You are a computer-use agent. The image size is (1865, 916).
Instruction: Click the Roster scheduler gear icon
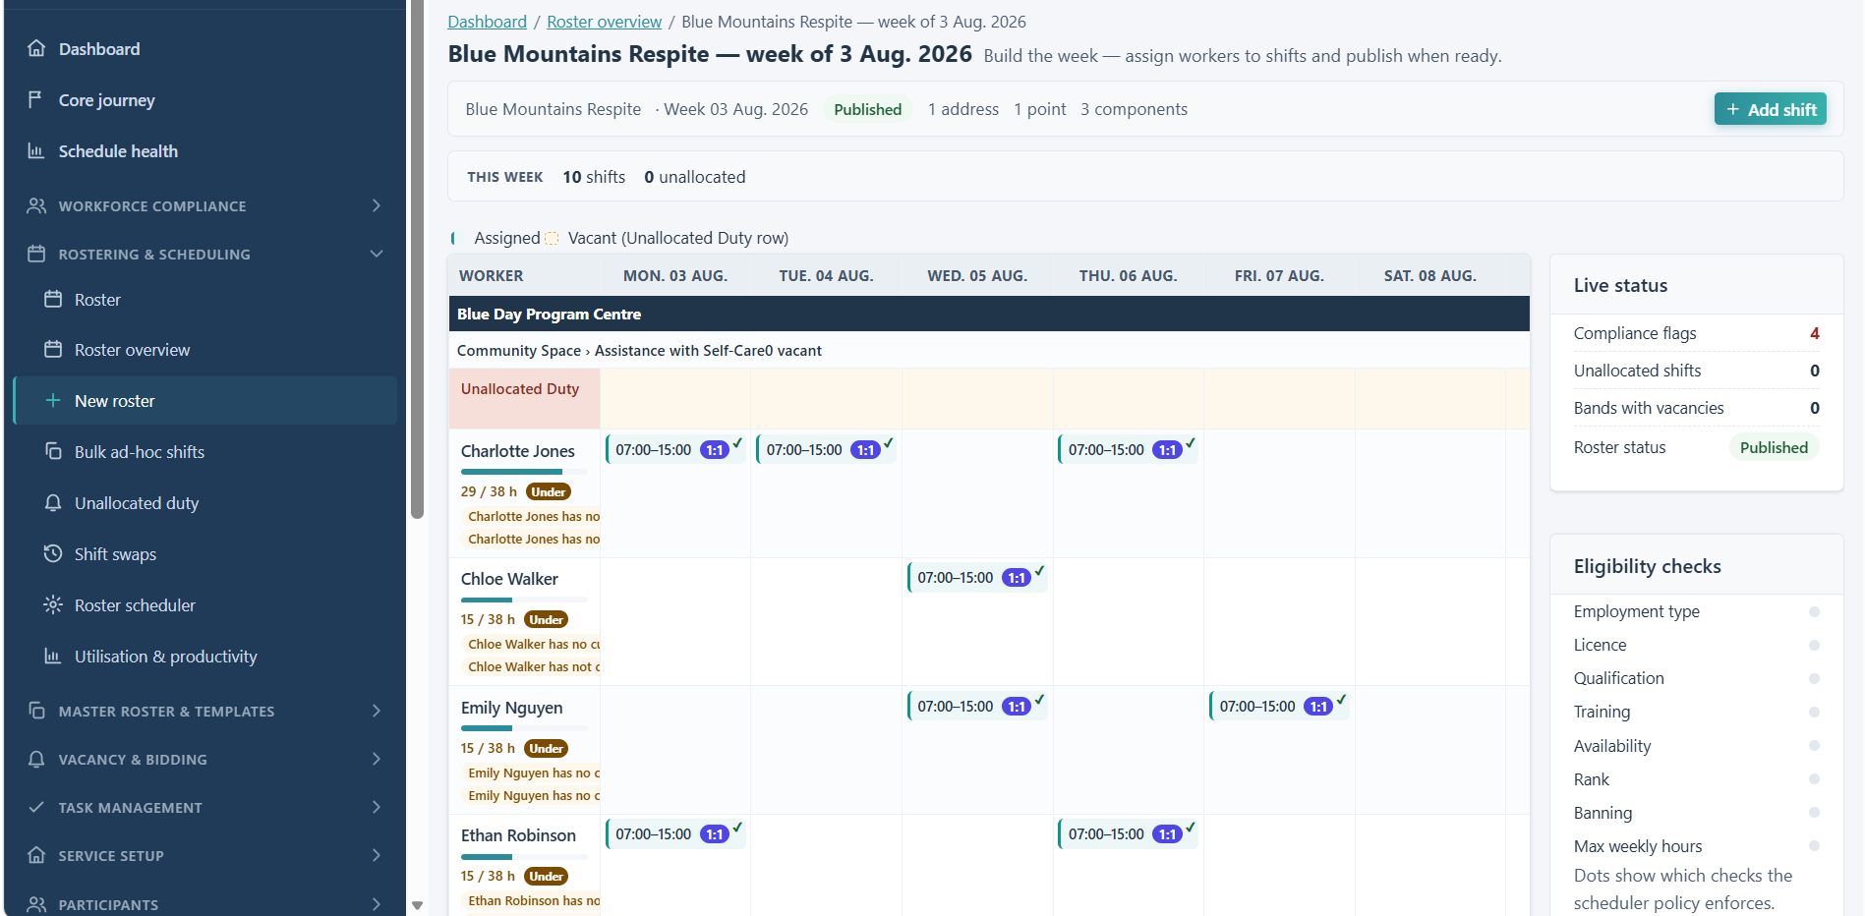tap(53, 604)
